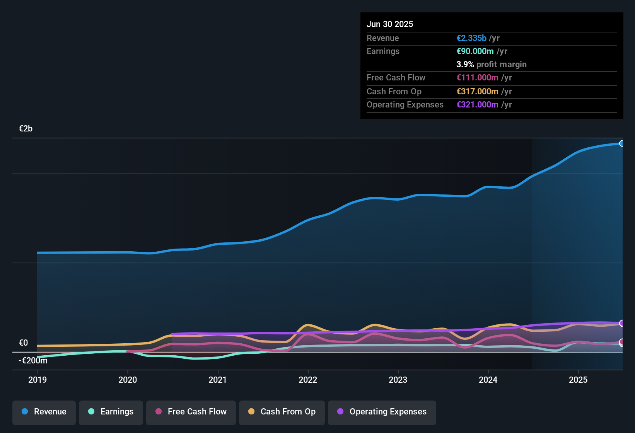Toggle the Revenue series visibility
Screen dimensions: 635x433
[x=44, y=412]
